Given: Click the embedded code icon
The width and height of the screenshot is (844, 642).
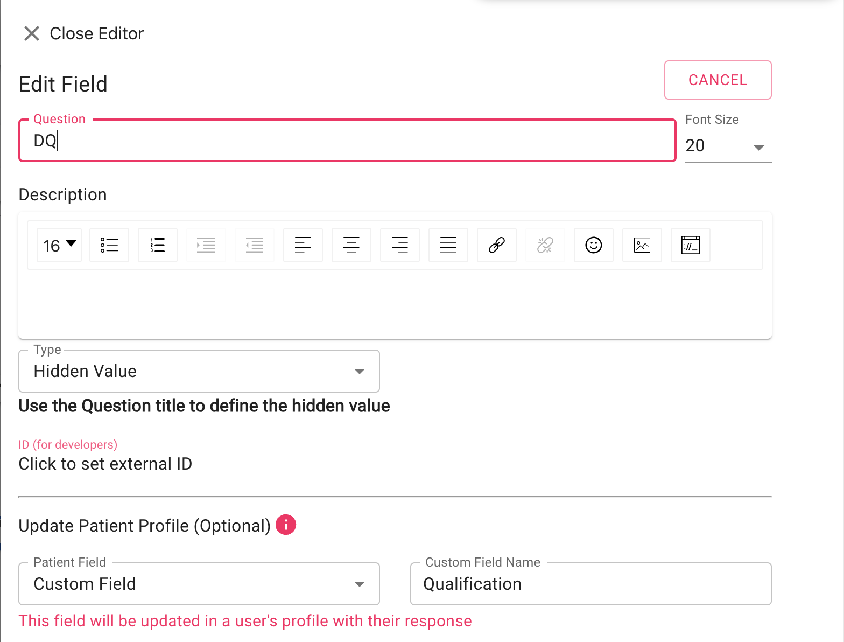Looking at the screenshot, I should click(x=691, y=245).
